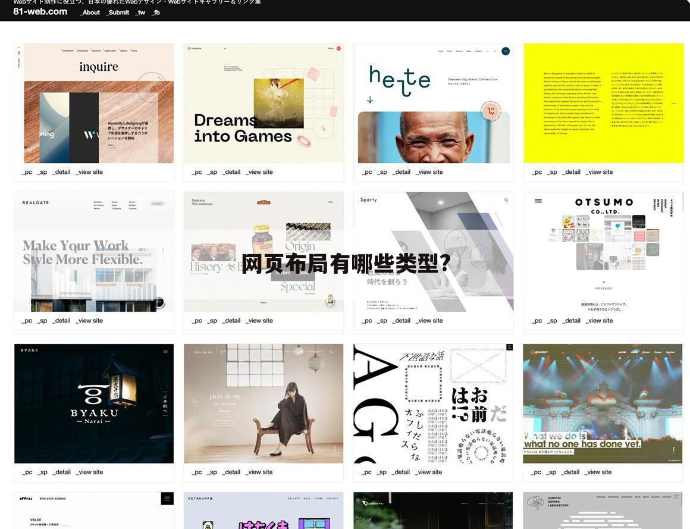Open the BYAKU Narai thumbnail
690x529 pixels.
coord(94,403)
